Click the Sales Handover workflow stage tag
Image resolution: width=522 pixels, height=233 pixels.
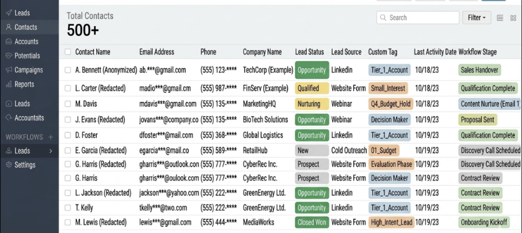click(479, 70)
